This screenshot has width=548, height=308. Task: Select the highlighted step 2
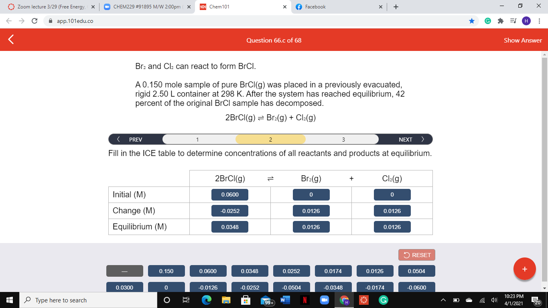coord(270,139)
